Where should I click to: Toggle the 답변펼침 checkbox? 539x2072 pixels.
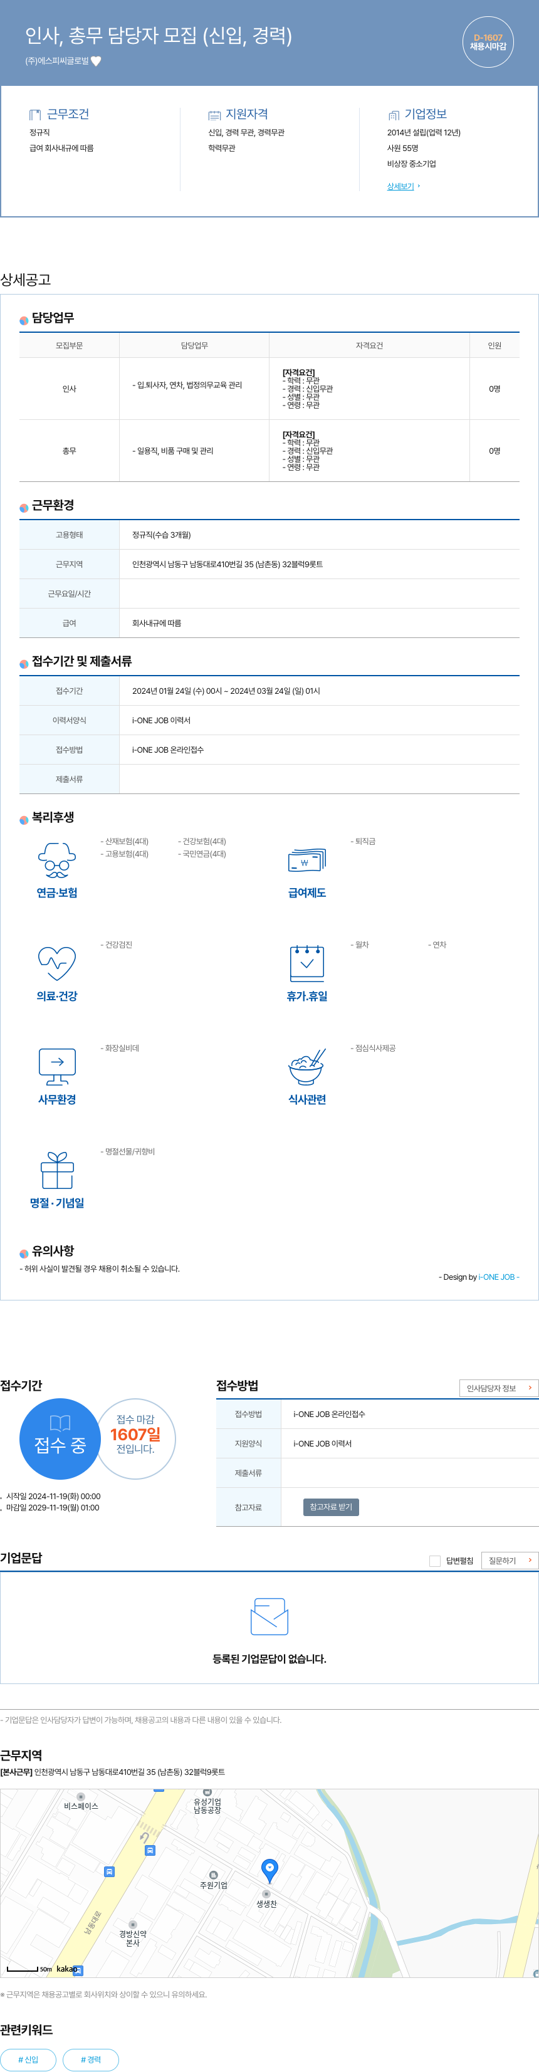click(x=435, y=1561)
